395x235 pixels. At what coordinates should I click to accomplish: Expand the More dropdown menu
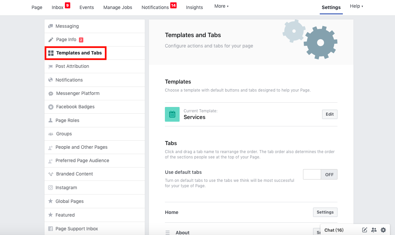[x=221, y=6]
